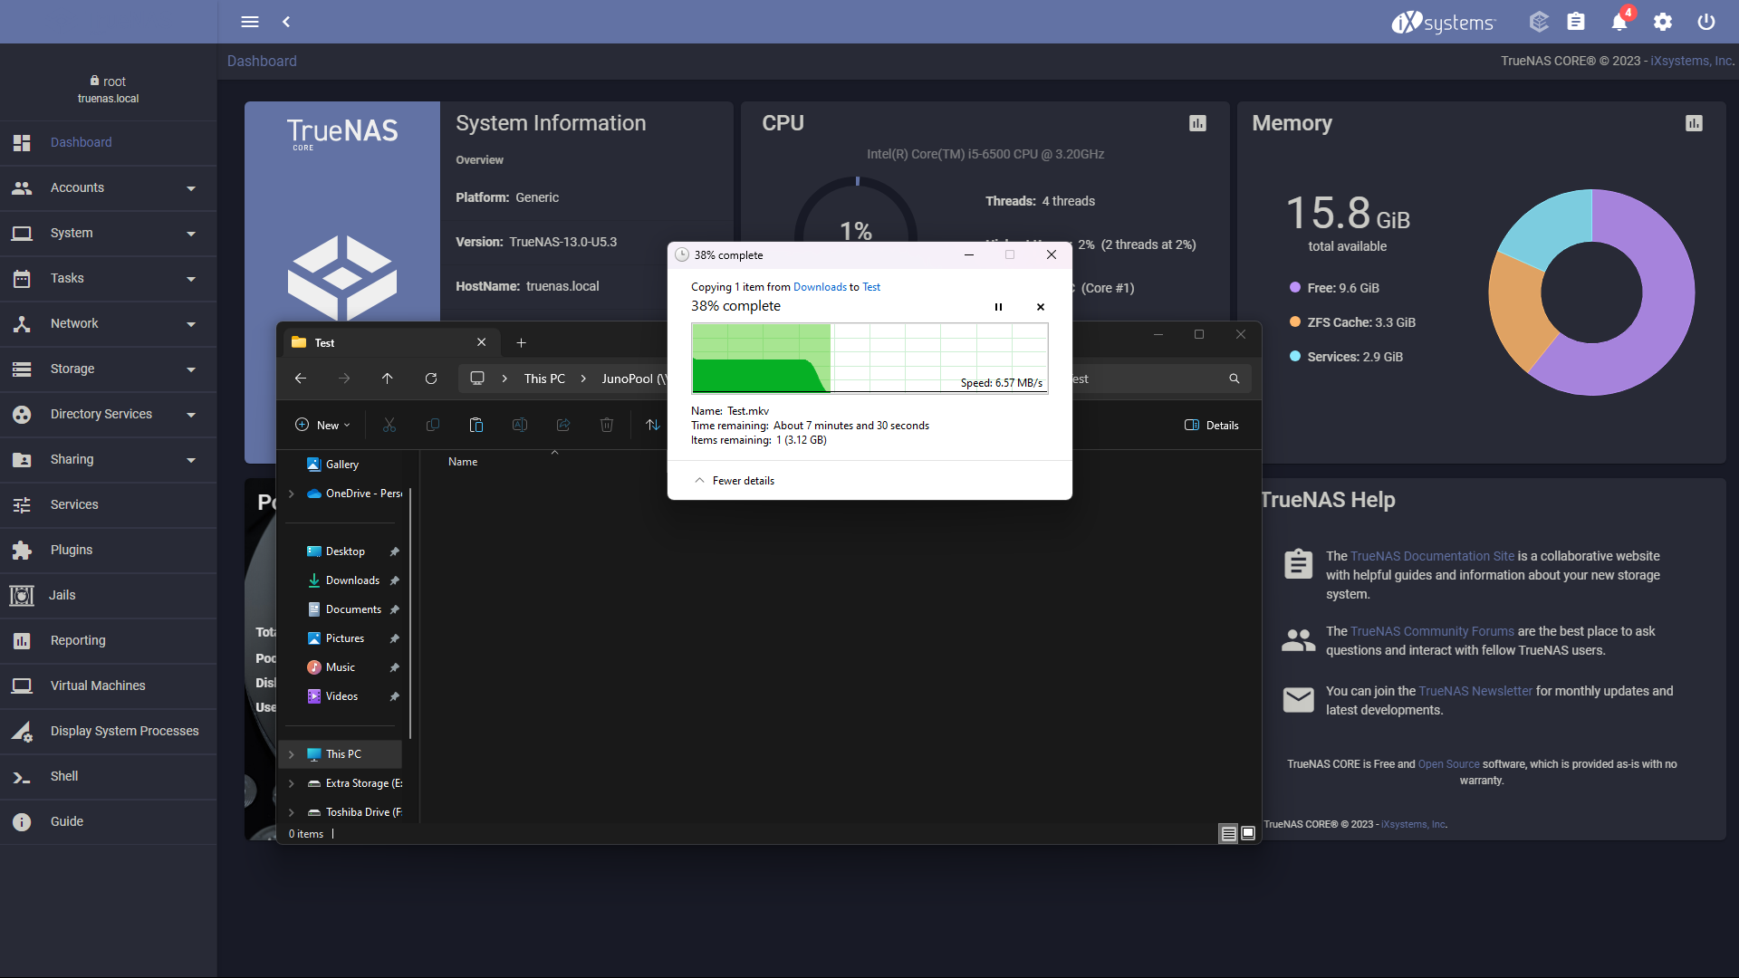Collapse copy dialog with Fewer details
Image resolution: width=1739 pixels, height=978 pixels.
coord(735,481)
